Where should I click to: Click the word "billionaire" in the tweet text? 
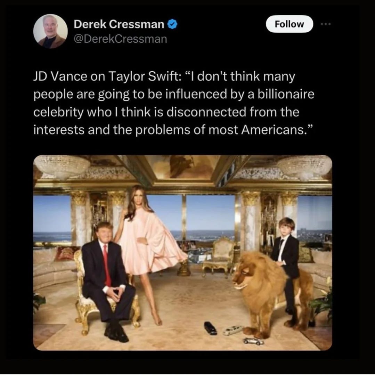click(286, 94)
